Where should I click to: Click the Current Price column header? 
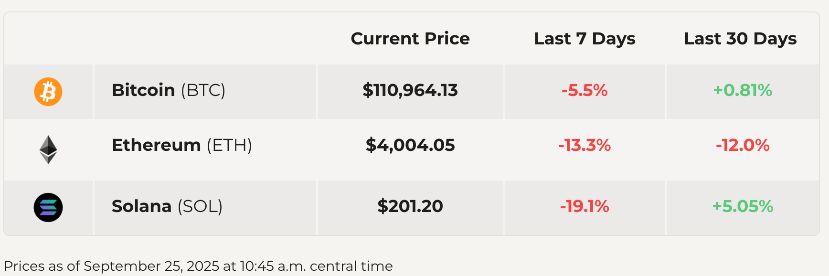410,39
